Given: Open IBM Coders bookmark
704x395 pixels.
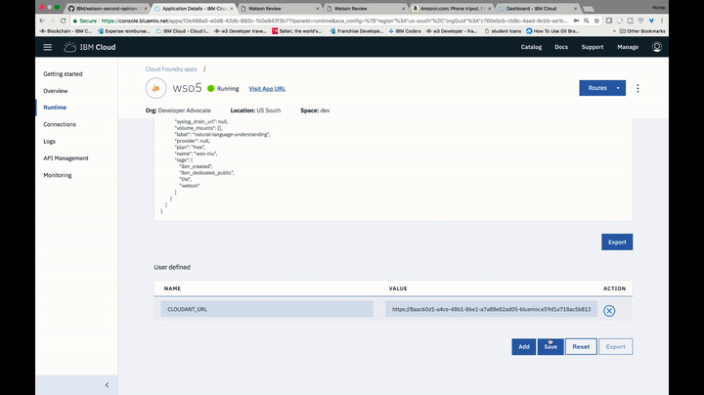Looking at the screenshot, I should click(x=405, y=31).
